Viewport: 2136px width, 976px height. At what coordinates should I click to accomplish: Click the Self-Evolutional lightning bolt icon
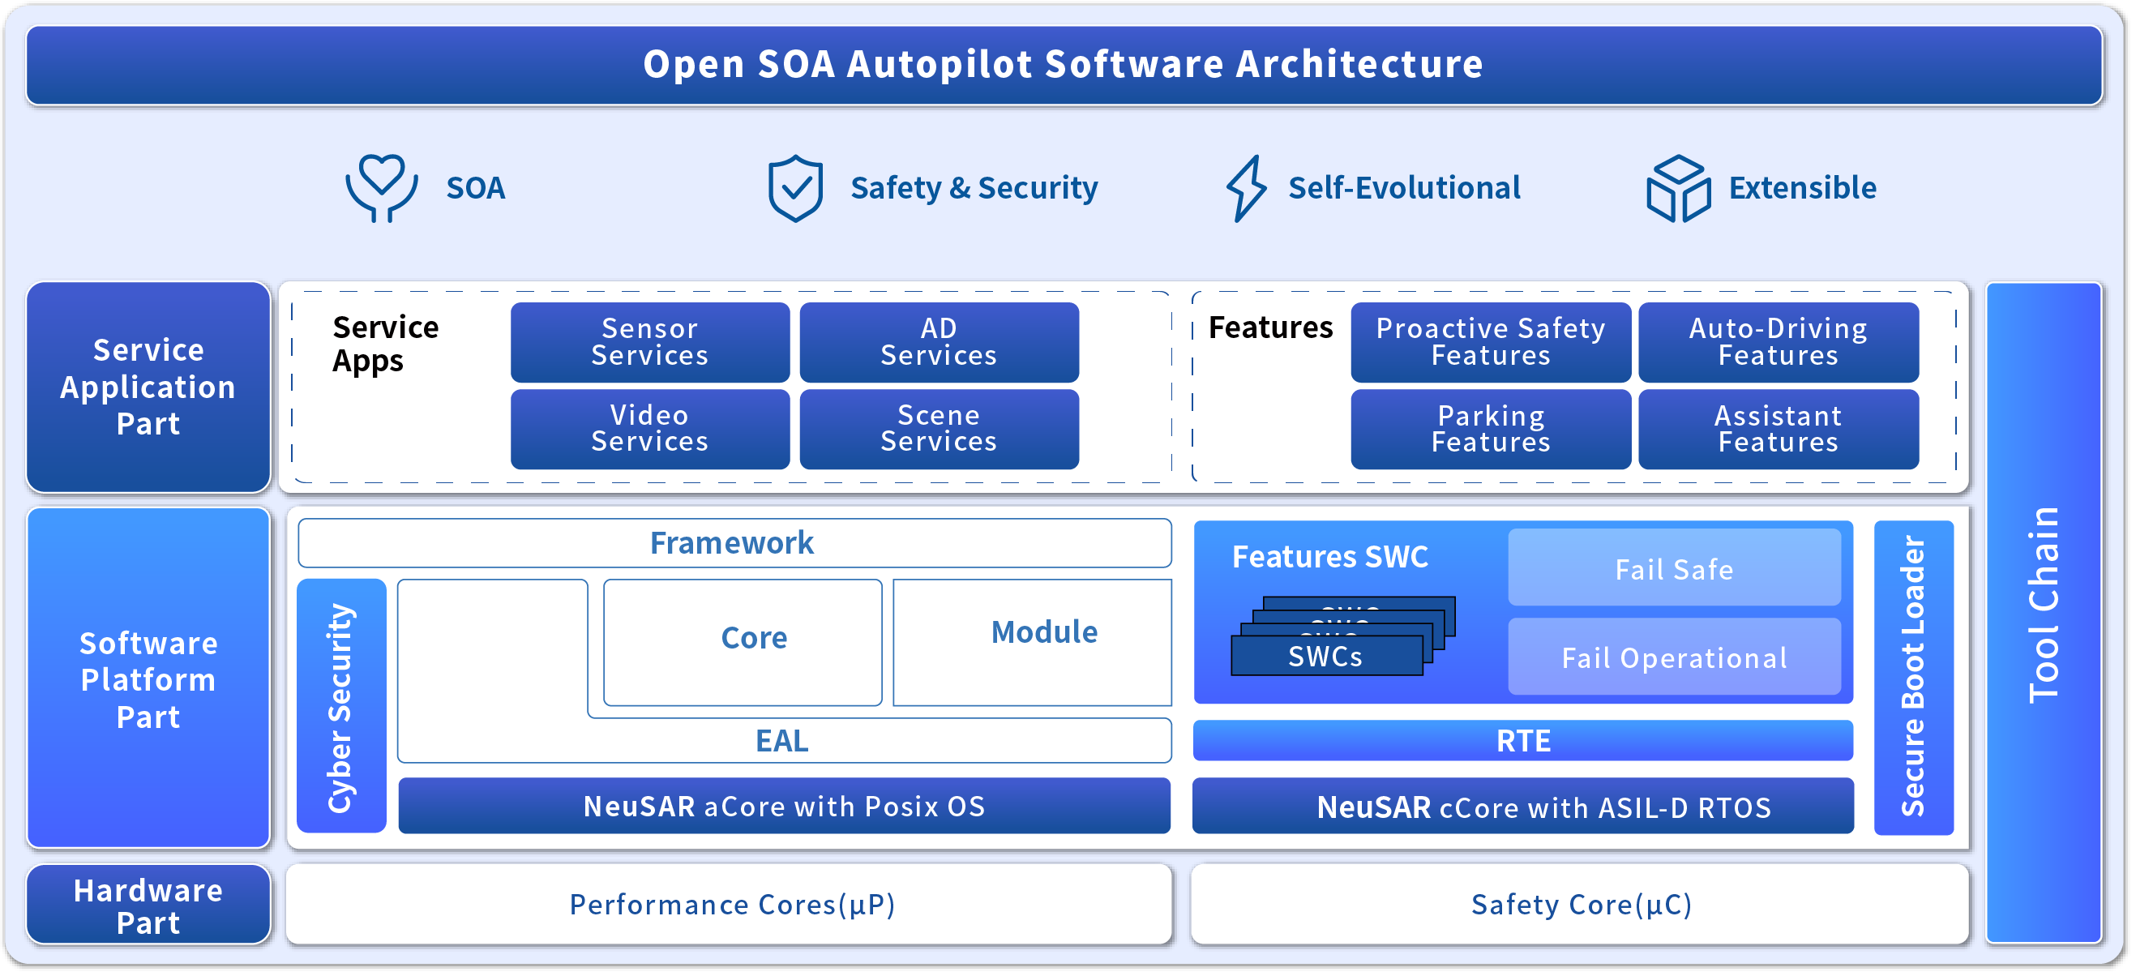pyautogui.click(x=1245, y=188)
